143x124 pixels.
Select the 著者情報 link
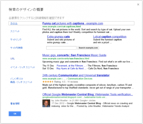pyautogui.click(x=15, y=104)
